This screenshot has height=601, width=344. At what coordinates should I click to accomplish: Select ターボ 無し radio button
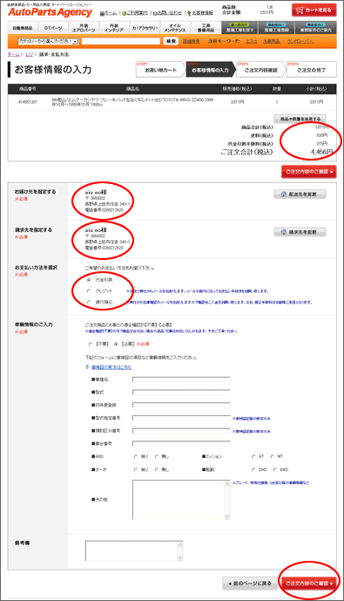[157, 469]
